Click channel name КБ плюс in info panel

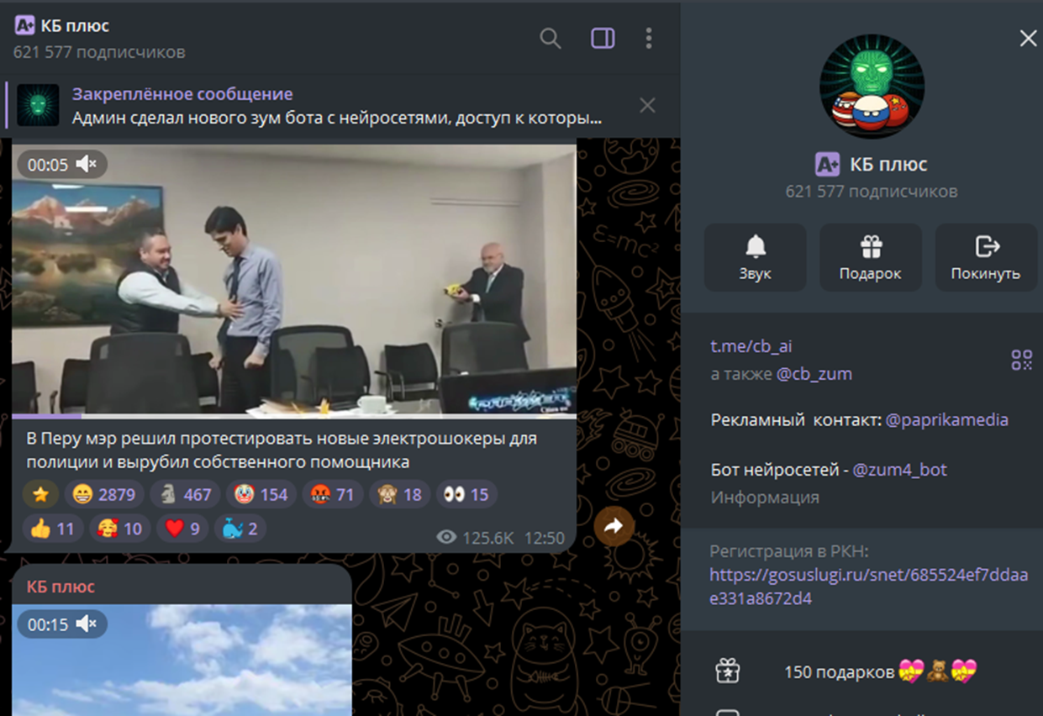pyautogui.click(x=888, y=164)
